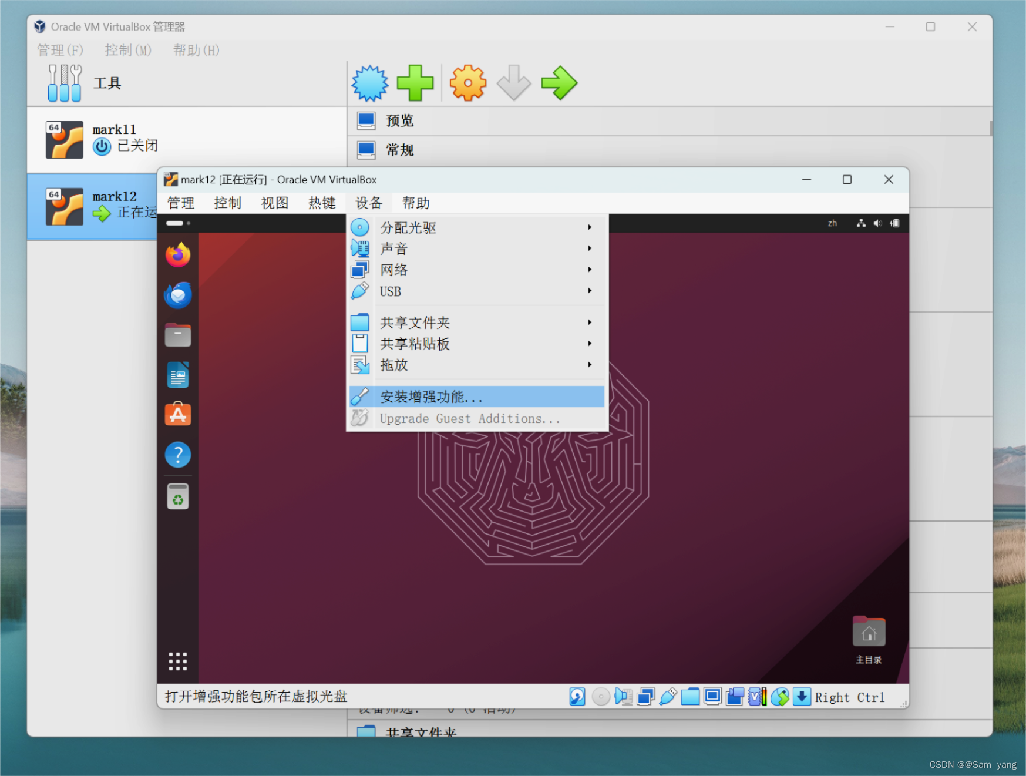Select the mark12 running VM entry

[x=93, y=207]
